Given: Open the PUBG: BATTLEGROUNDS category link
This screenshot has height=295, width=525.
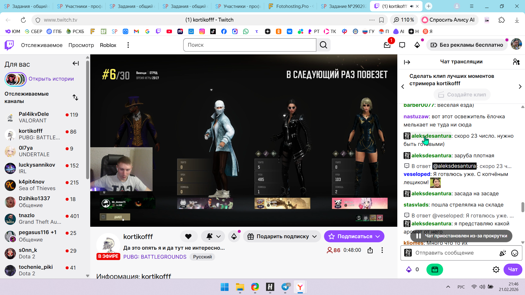Looking at the screenshot, I should tap(155, 257).
